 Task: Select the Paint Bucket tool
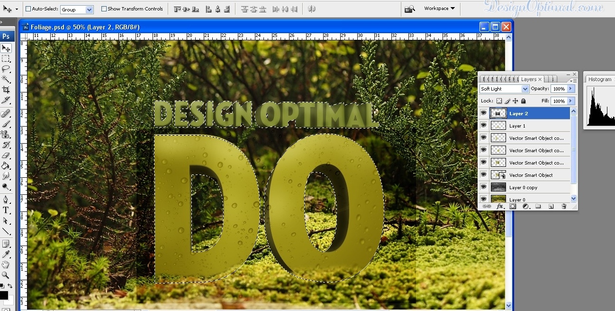[6, 165]
